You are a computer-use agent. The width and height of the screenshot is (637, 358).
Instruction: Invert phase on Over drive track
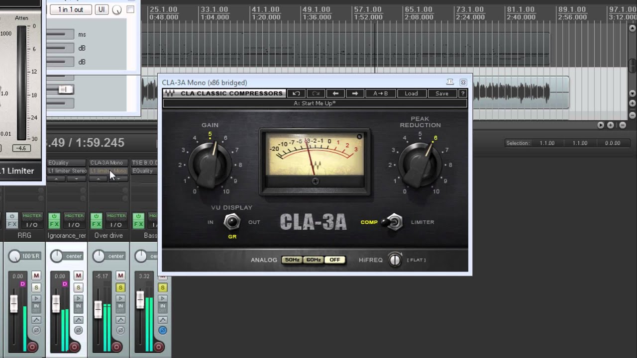point(120,330)
